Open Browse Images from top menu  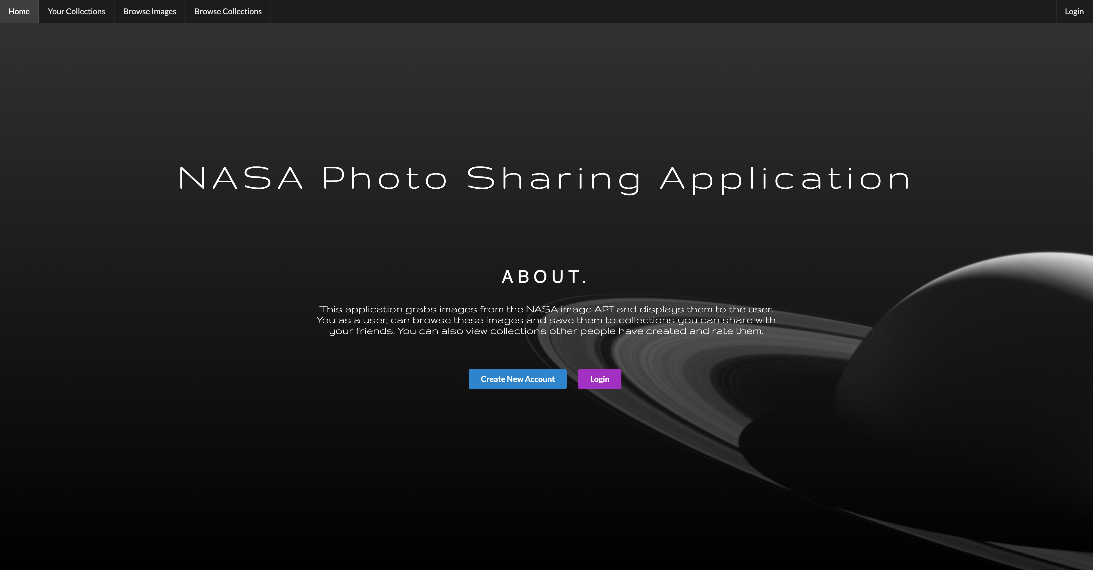coord(149,11)
